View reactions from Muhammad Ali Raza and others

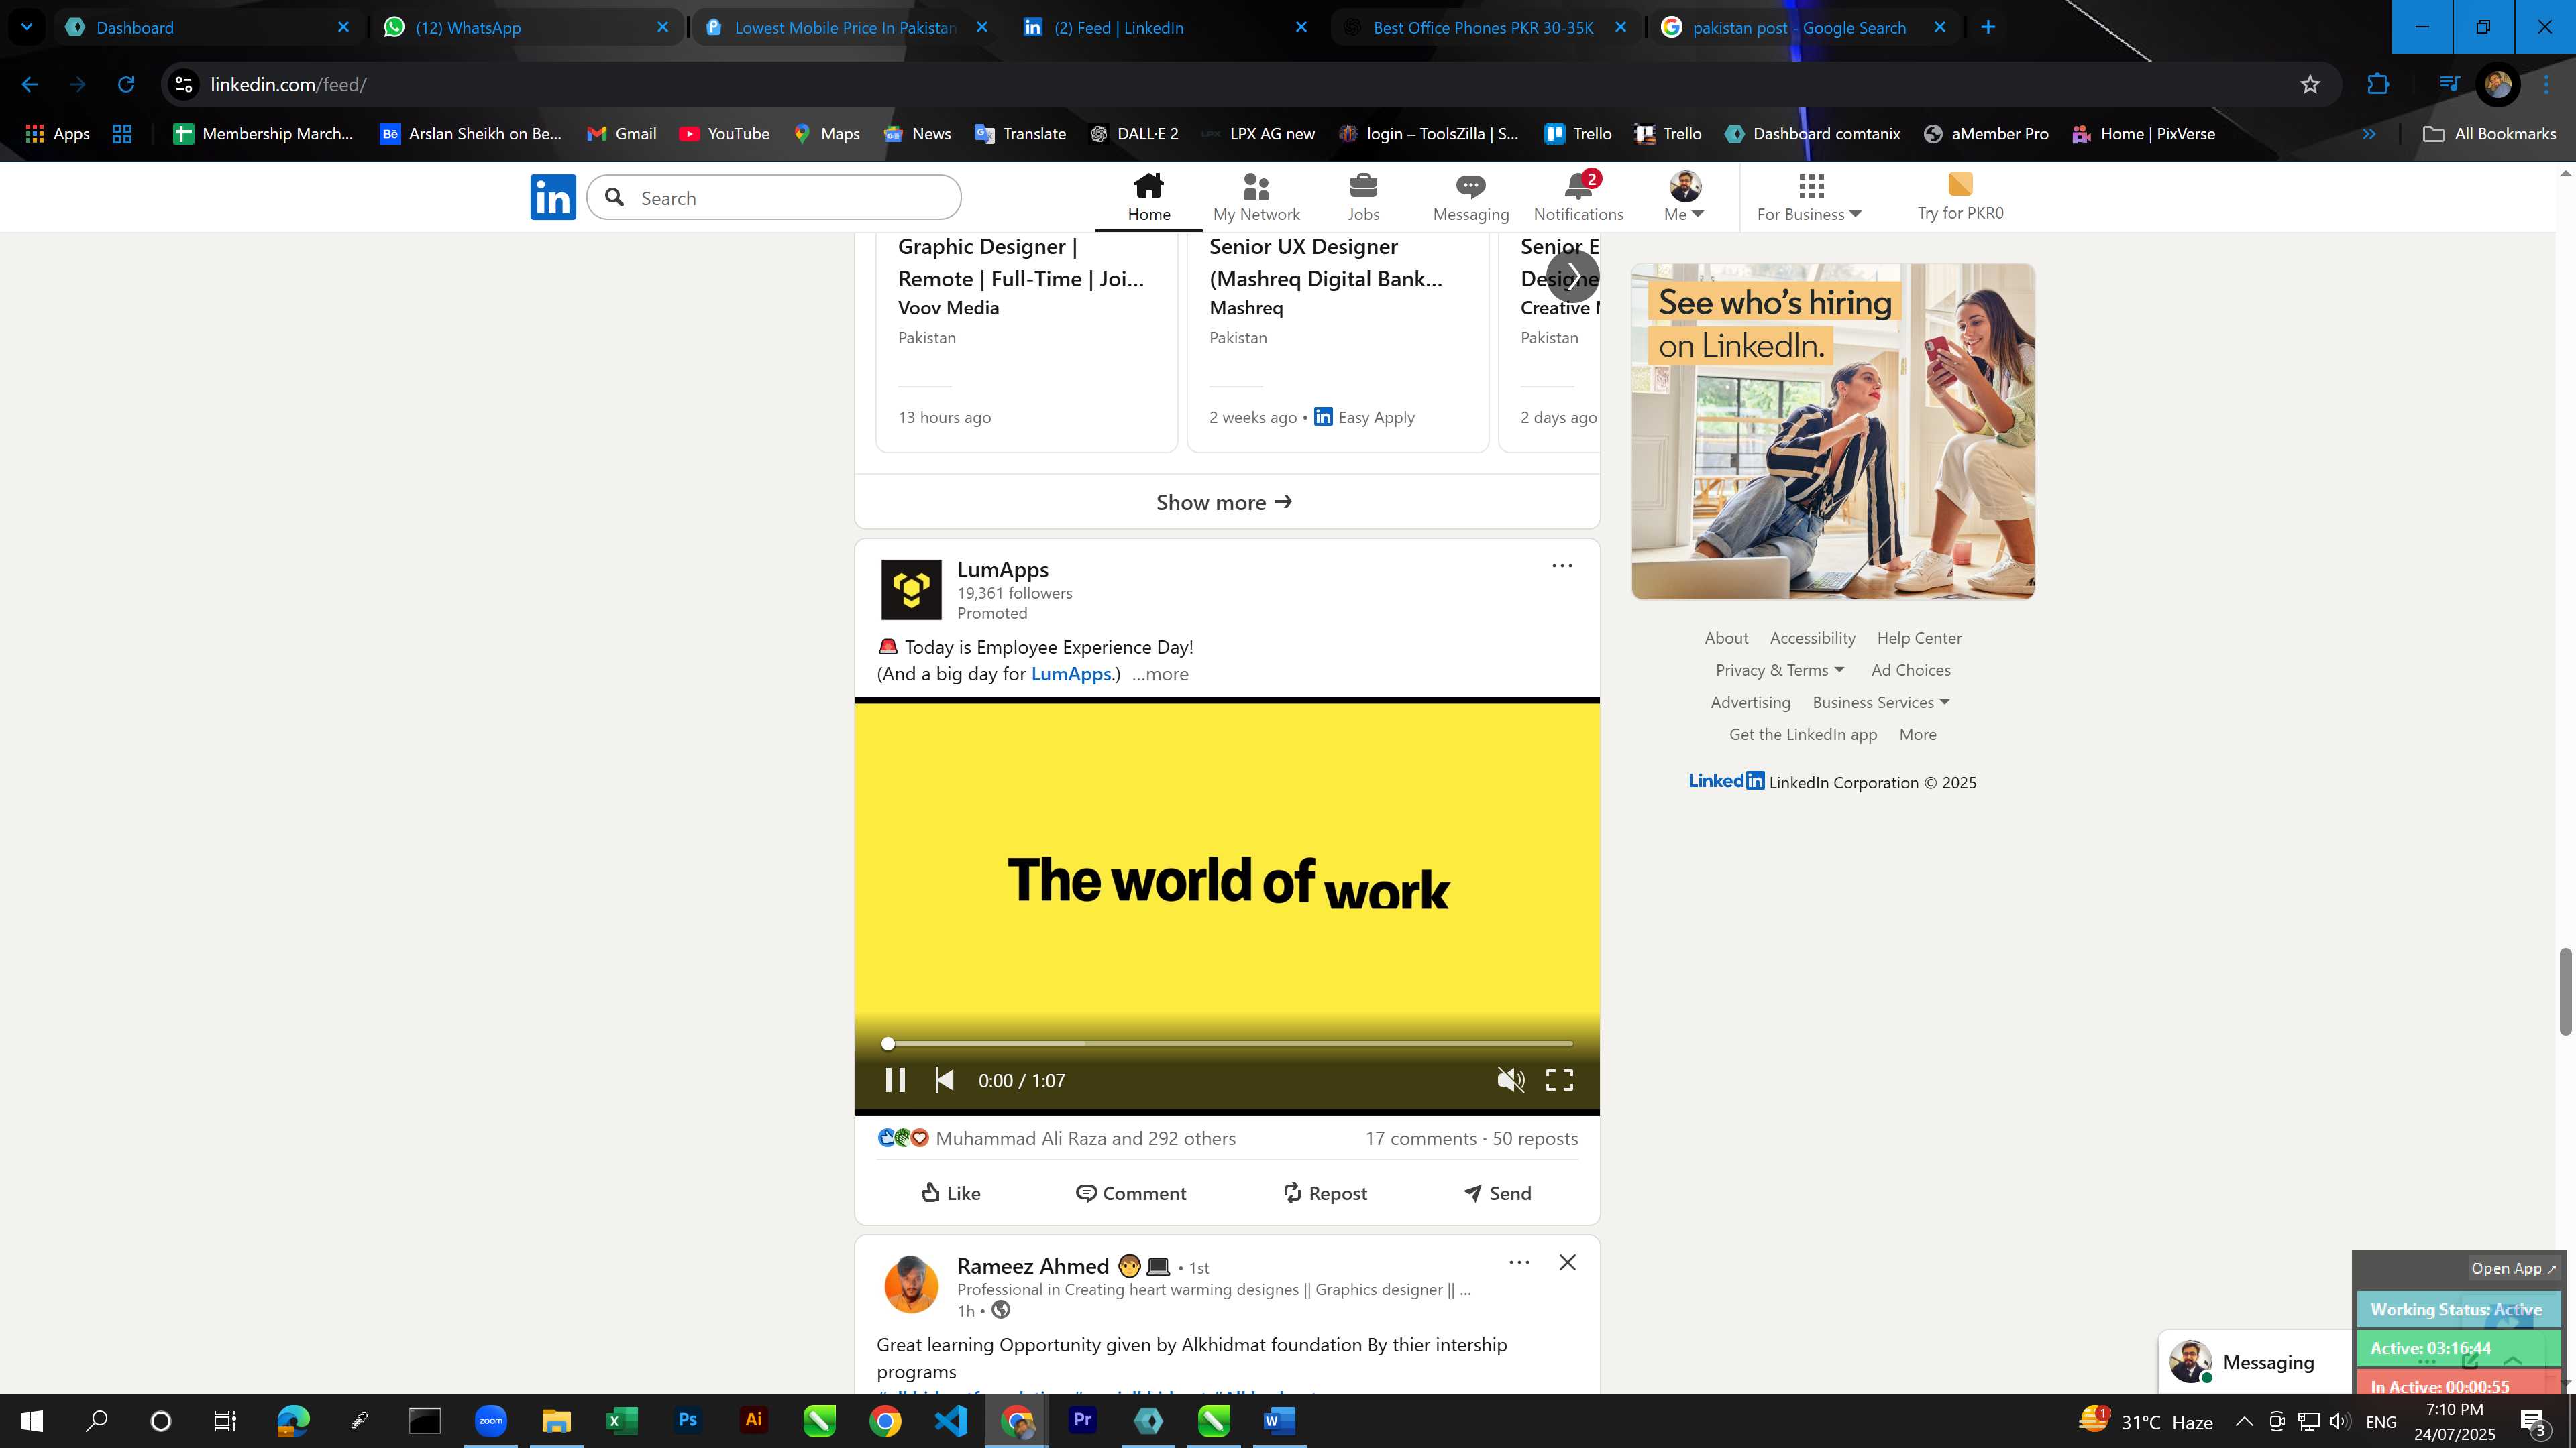coord(1056,1138)
